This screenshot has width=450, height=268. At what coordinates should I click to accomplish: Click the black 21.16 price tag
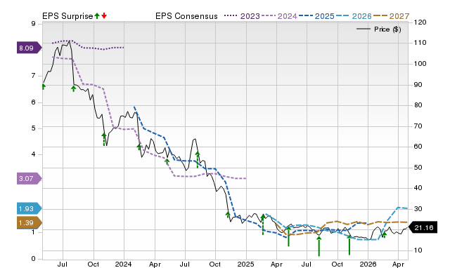[x=423, y=227]
